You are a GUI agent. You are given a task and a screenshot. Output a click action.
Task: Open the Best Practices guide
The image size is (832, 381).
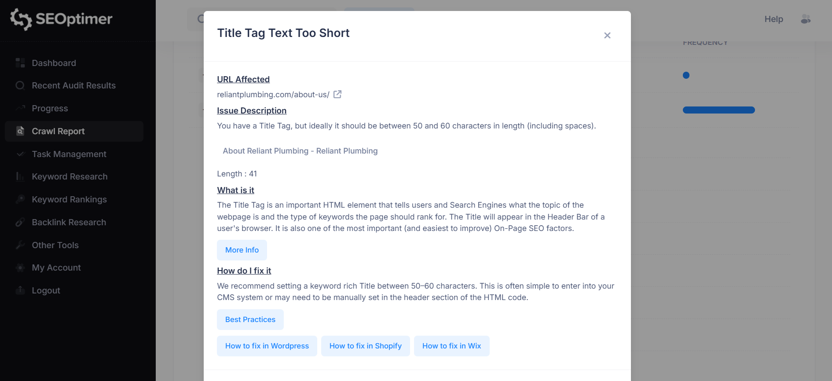(250, 319)
